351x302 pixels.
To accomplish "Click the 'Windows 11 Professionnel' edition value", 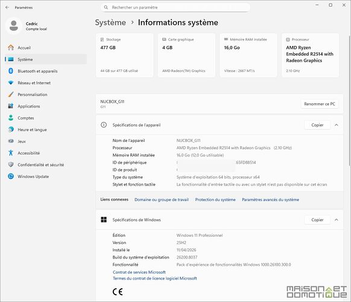I will tap(200, 235).
